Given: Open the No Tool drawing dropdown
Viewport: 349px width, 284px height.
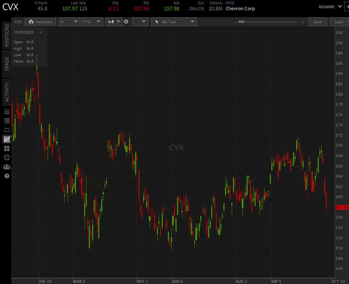Looking at the screenshot, I should tap(174, 22).
